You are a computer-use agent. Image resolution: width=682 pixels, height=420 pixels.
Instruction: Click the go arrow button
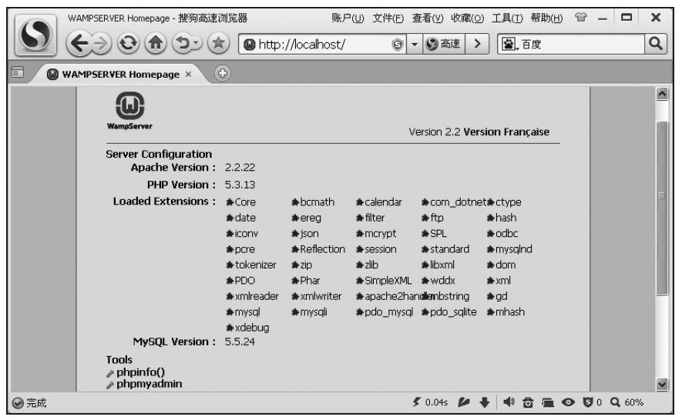coord(477,45)
